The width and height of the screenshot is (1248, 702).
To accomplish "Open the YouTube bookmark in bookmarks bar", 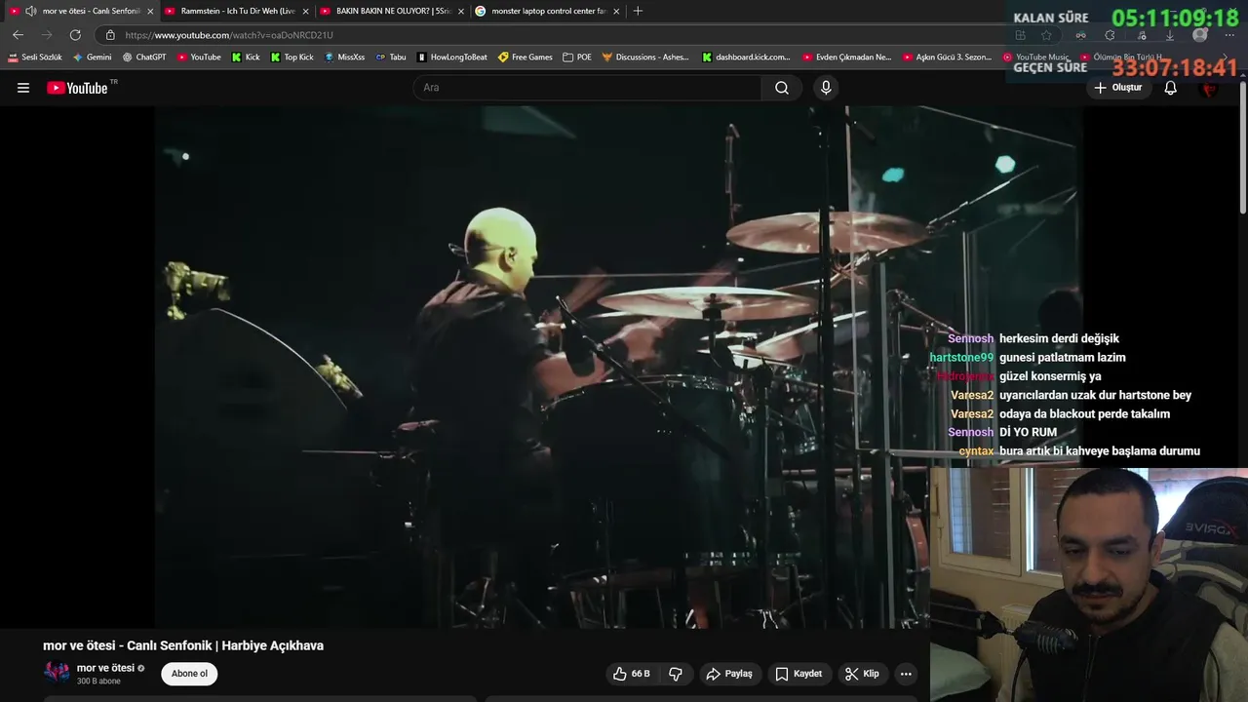I will coord(199,58).
